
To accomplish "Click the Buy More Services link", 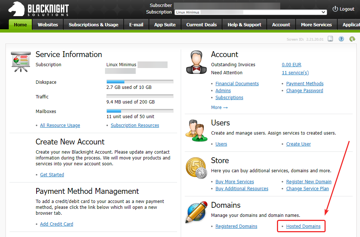I will pyautogui.click(x=235, y=182).
